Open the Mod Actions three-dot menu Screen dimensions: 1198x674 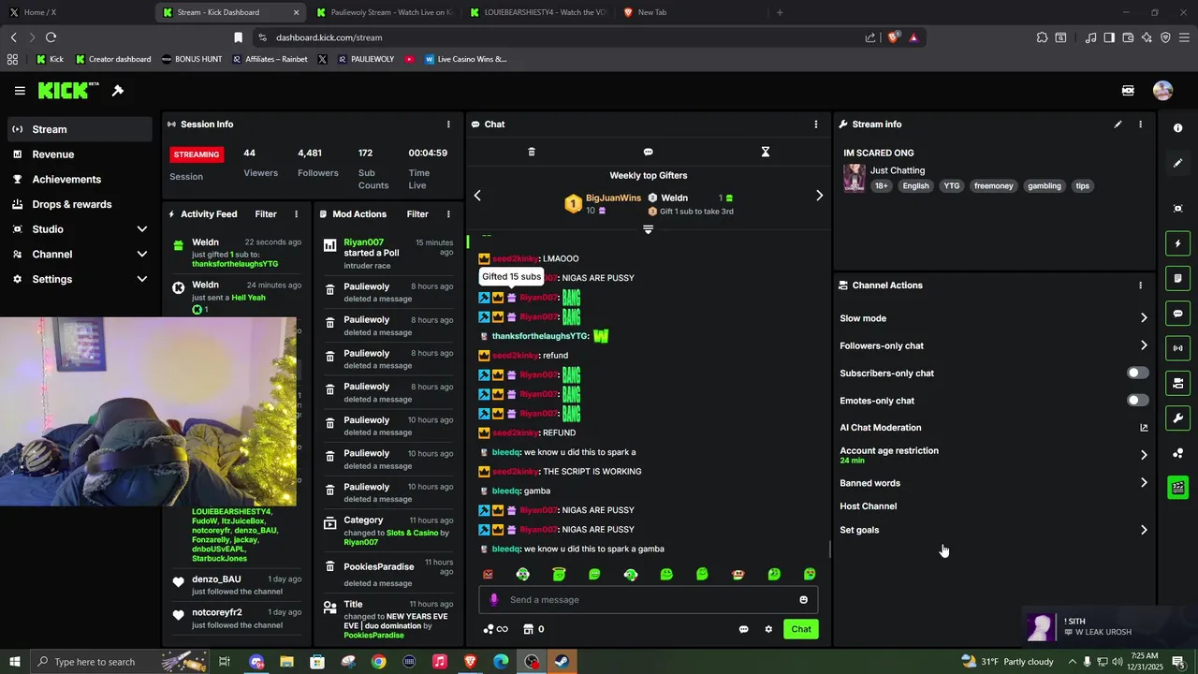click(x=448, y=214)
